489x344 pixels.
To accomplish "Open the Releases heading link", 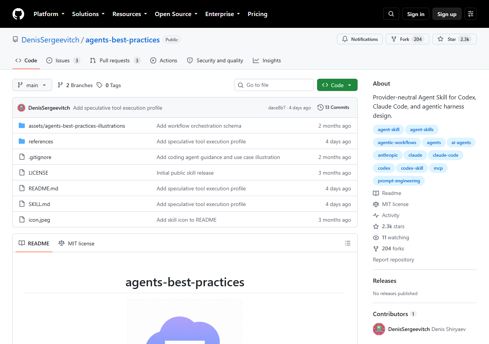I will 385,281.
